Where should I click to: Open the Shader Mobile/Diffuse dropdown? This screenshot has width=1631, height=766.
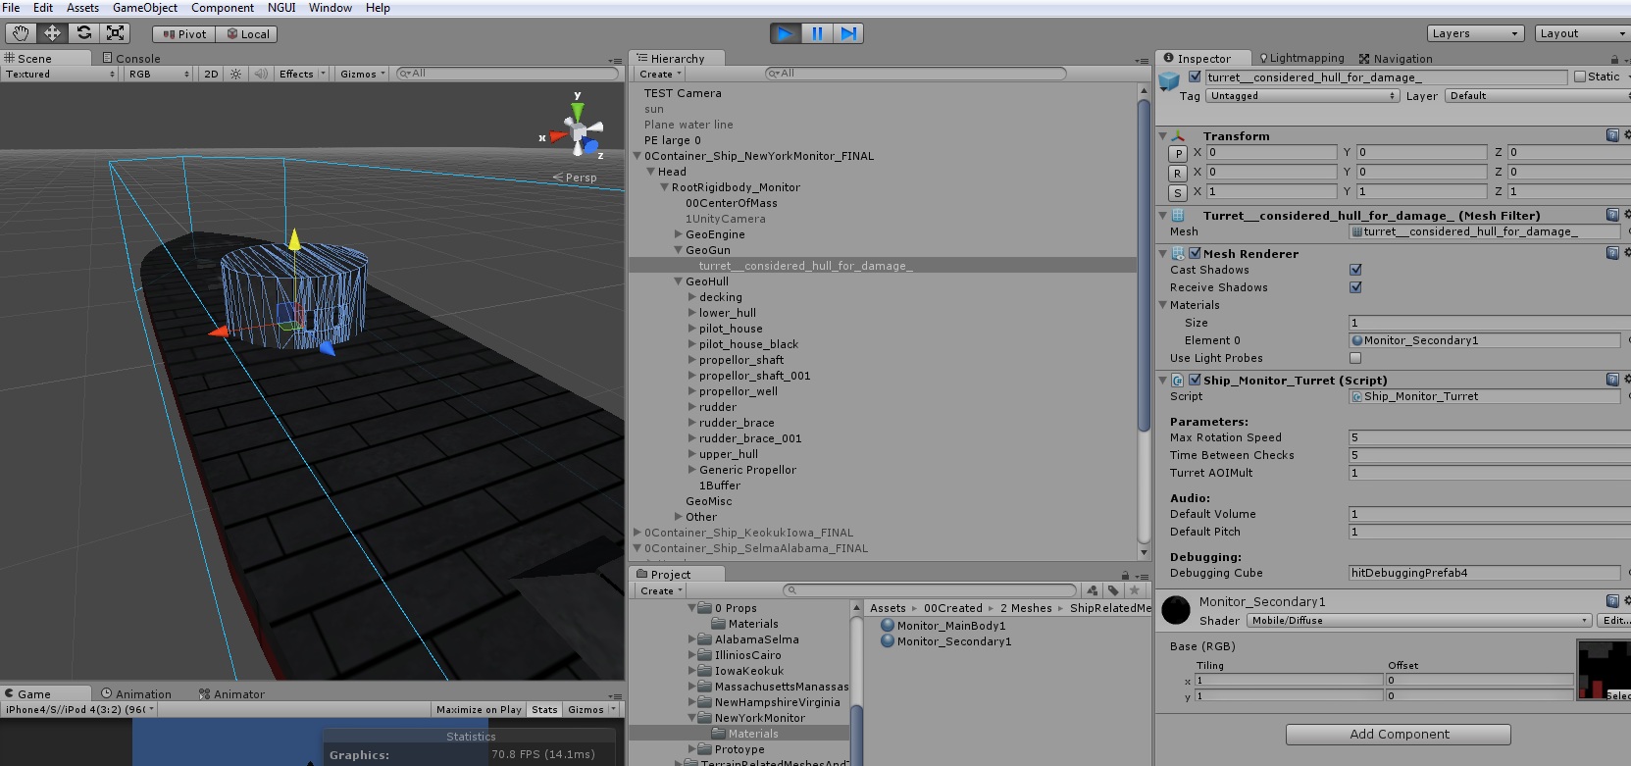pos(1418,621)
